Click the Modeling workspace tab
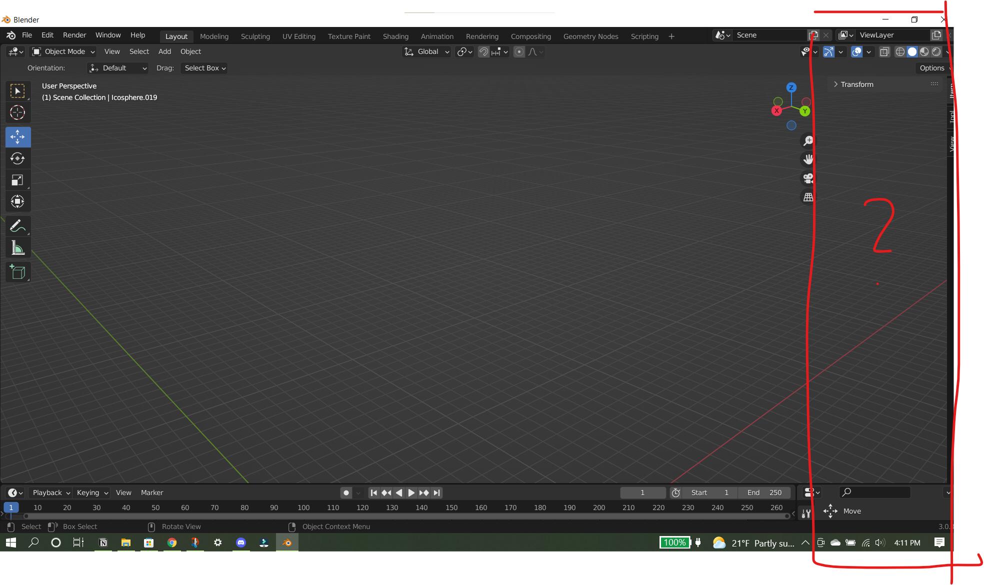Viewport: 984px width, 585px height. (214, 35)
